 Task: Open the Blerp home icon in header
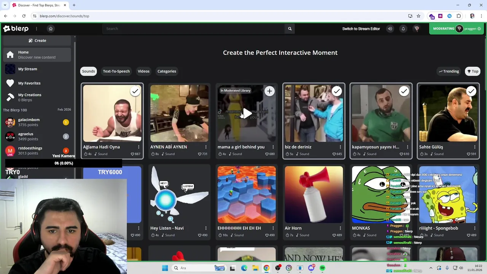(51, 29)
